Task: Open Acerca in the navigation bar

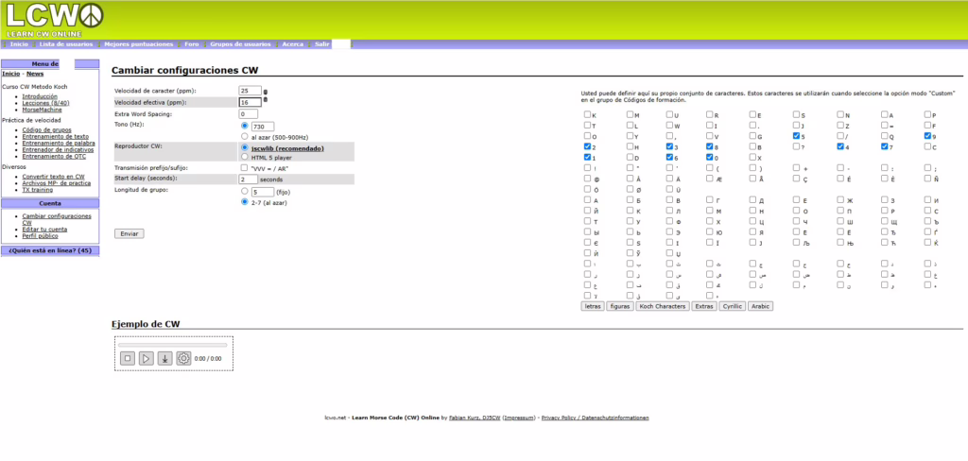Action: [x=293, y=44]
